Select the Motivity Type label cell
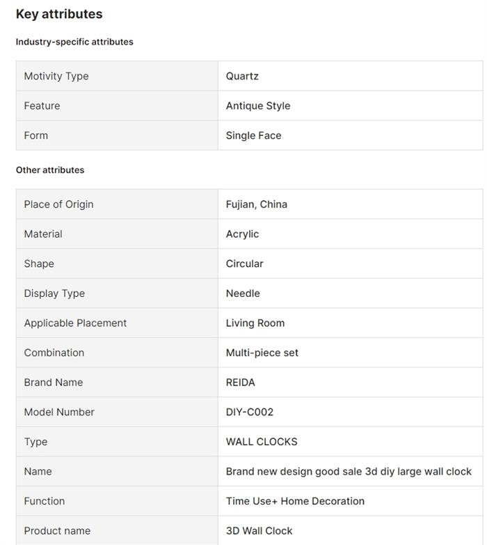The image size is (487, 545). coord(117,76)
